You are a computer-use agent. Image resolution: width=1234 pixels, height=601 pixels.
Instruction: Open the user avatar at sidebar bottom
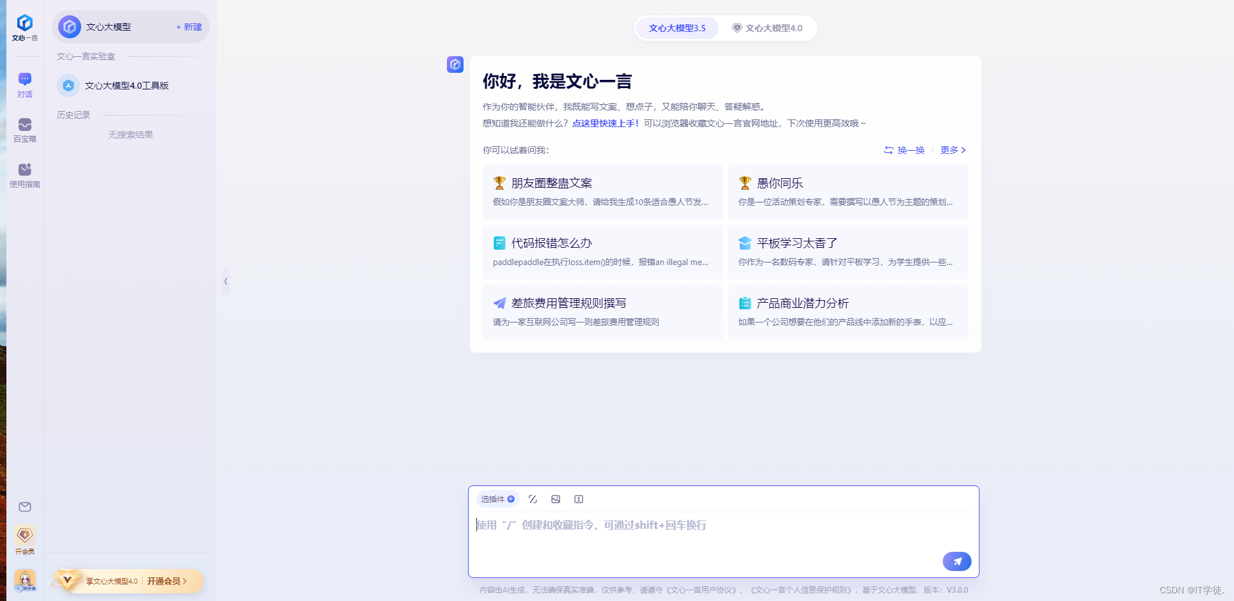pos(25,581)
